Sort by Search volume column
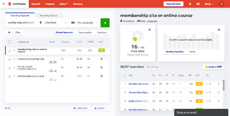Viewport: 230px width, 116px height. pyautogui.click(x=65, y=42)
